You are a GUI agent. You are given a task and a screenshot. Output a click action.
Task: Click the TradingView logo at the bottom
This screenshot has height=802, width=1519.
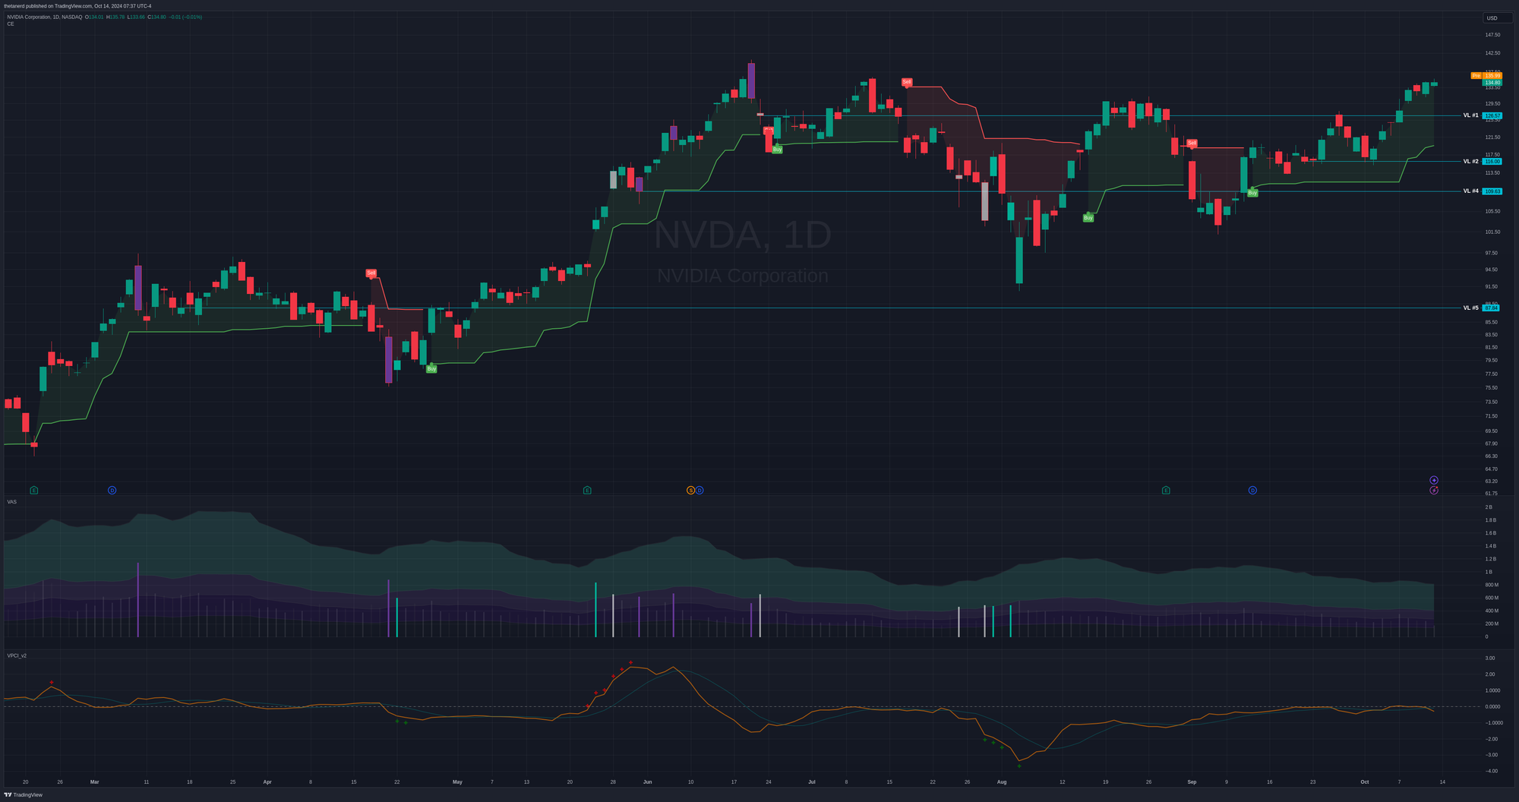[24, 795]
